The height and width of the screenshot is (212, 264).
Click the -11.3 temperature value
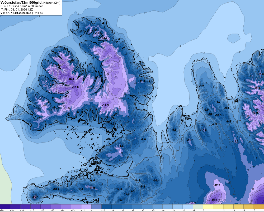point(142,81)
